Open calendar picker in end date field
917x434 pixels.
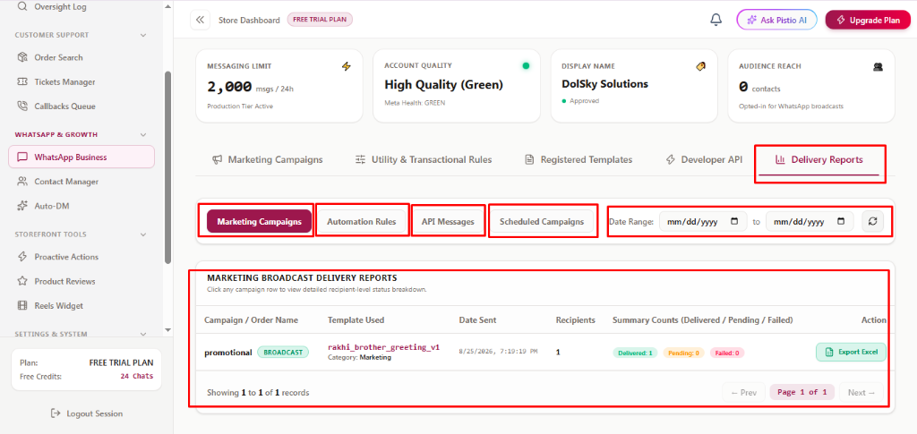[841, 222]
